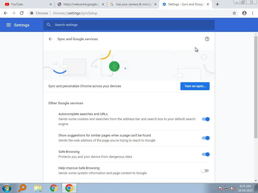This screenshot has width=258, height=193.
Task: Click the page vertical scrollbar thumb
Action: 256,87
